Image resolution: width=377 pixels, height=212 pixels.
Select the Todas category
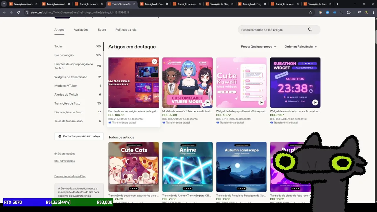[x=78, y=46]
